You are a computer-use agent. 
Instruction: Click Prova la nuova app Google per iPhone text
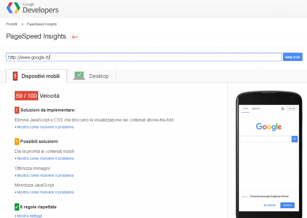click(270, 196)
